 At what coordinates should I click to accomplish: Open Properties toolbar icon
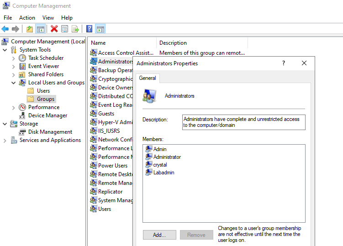(65, 29)
